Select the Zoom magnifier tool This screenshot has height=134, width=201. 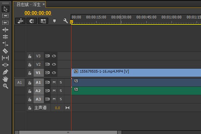[5, 86]
